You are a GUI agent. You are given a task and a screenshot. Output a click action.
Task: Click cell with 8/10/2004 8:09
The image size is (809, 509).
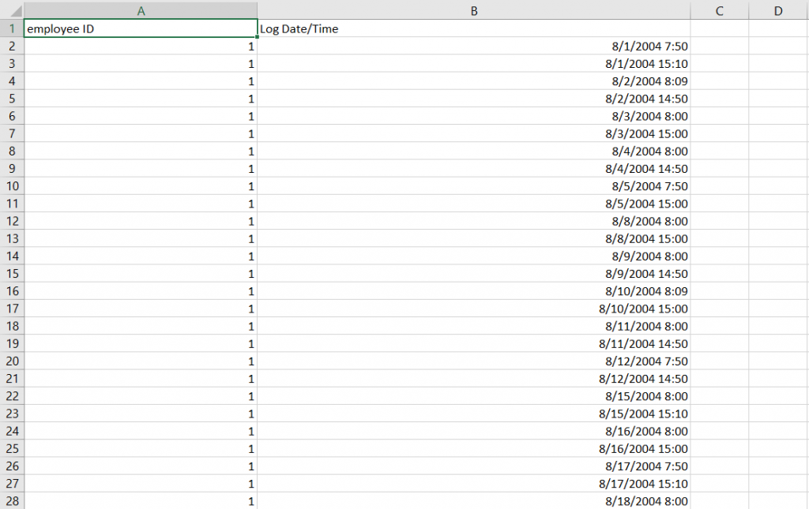pos(474,291)
